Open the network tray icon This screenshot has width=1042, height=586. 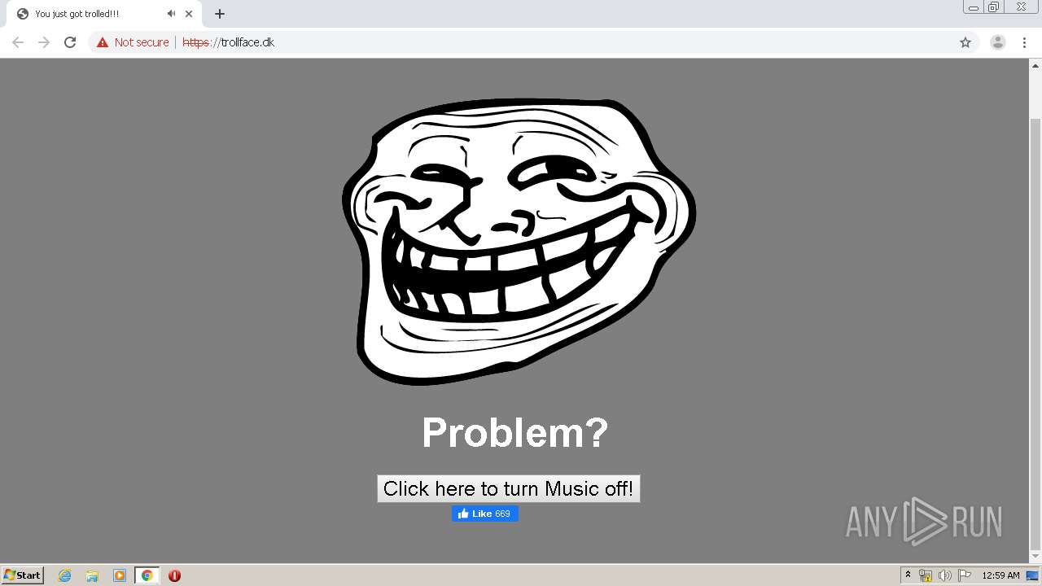[x=926, y=575]
